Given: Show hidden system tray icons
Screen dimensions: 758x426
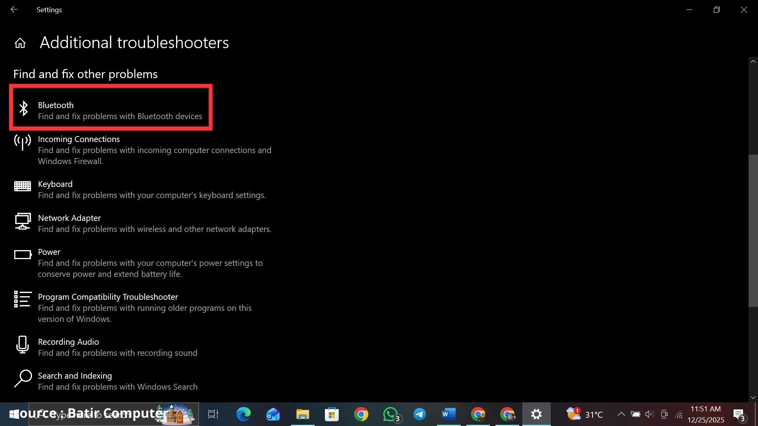Looking at the screenshot, I should click(x=621, y=414).
